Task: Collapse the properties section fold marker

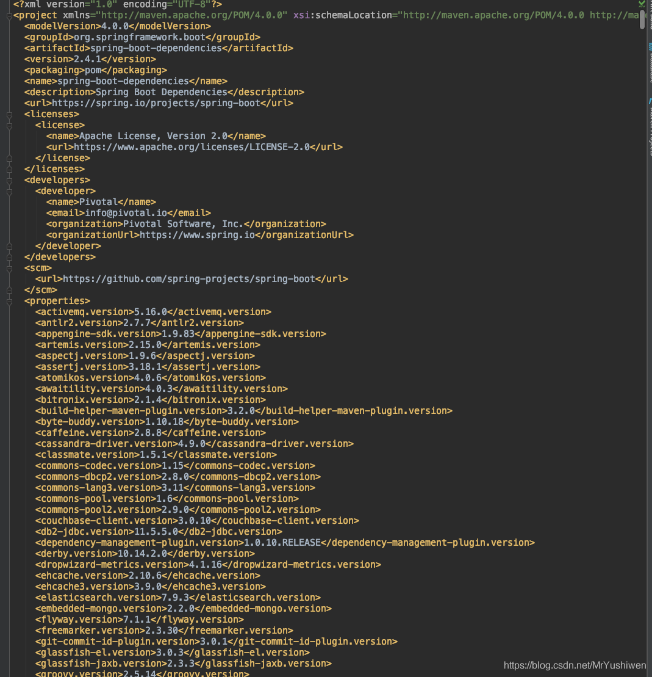Action: (x=9, y=302)
